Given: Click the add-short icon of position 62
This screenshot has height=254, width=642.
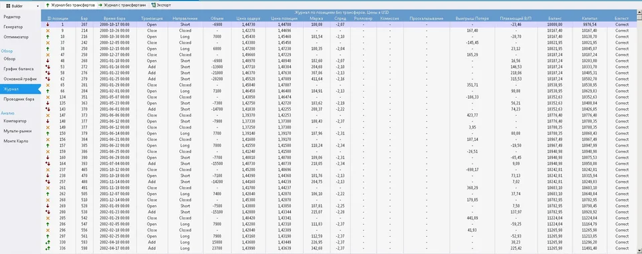Looking at the screenshot, I should click(x=48, y=79).
